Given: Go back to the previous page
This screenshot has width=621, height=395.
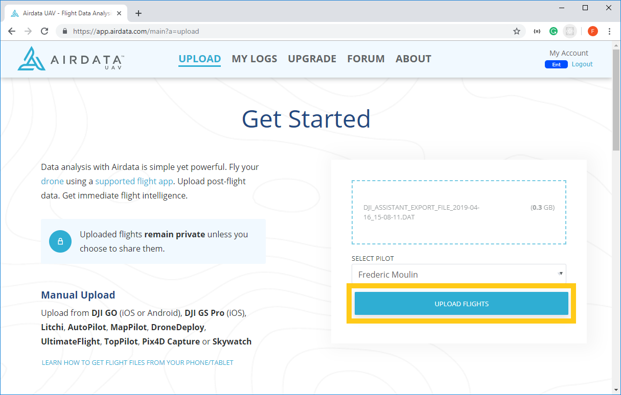Looking at the screenshot, I should [x=12, y=31].
